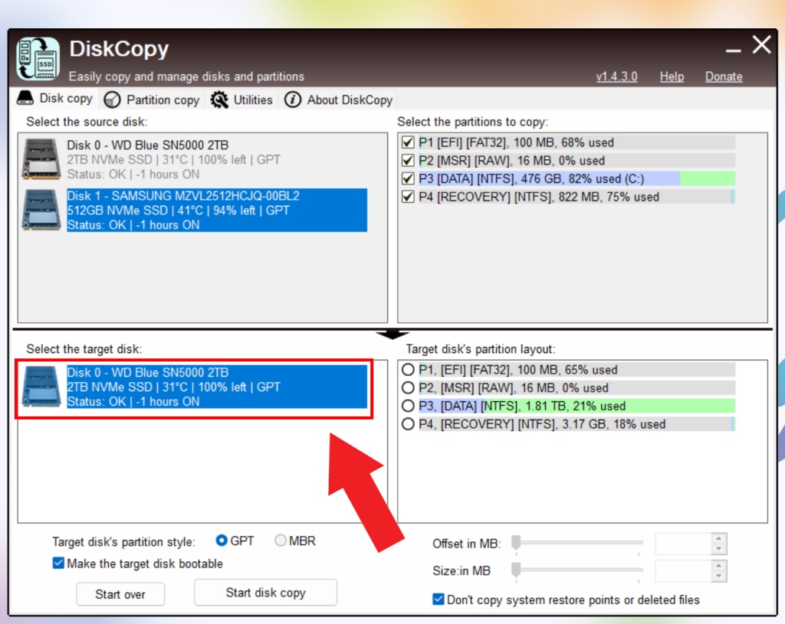The height and width of the screenshot is (624, 785).
Task: Open the Partition copy tab
Action: click(x=152, y=100)
